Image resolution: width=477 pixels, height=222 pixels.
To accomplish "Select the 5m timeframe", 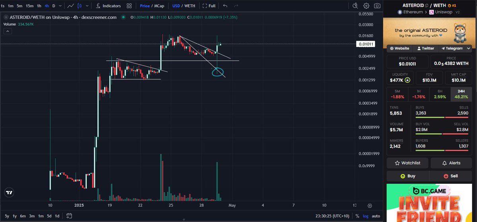I will [x=19, y=6].
